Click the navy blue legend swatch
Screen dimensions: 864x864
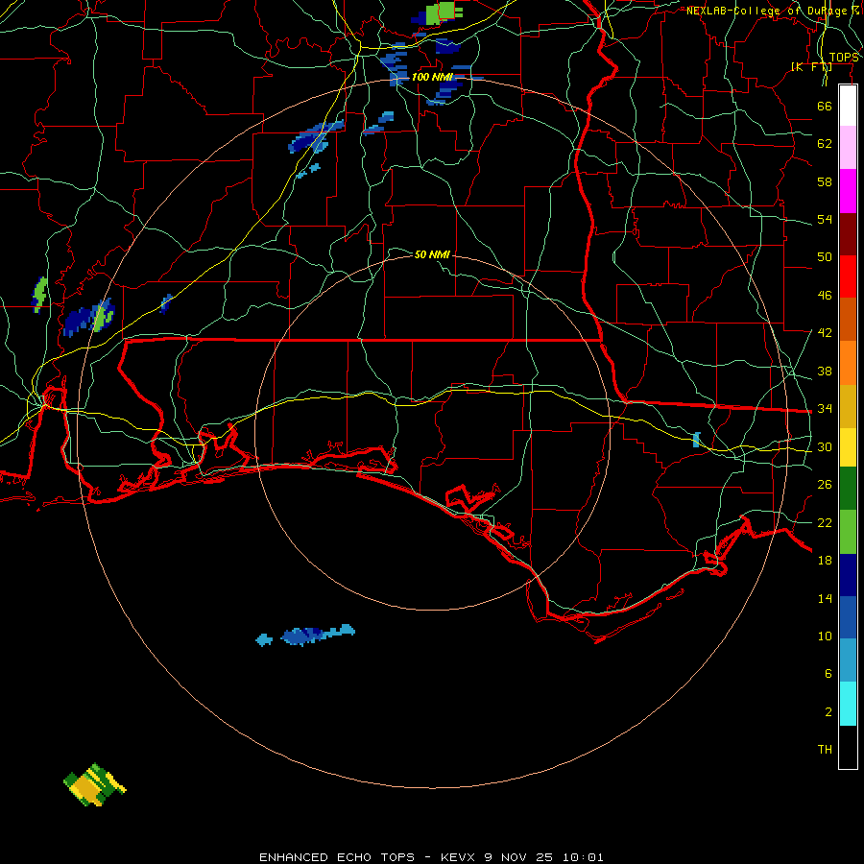pyautogui.click(x=848, y=575)
